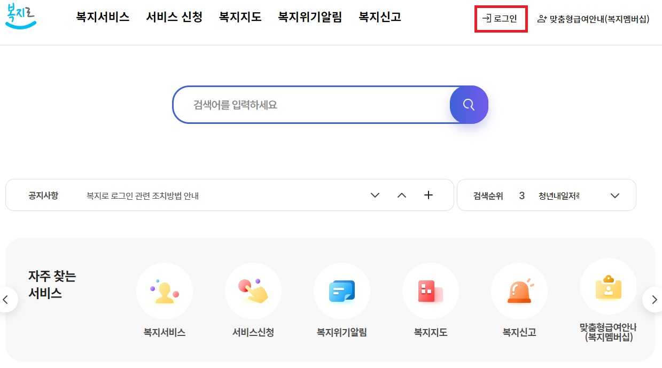Click the 복지위기알림 chat bubble icon
This screenshot has width=662, height=368.
coord(342,291)
